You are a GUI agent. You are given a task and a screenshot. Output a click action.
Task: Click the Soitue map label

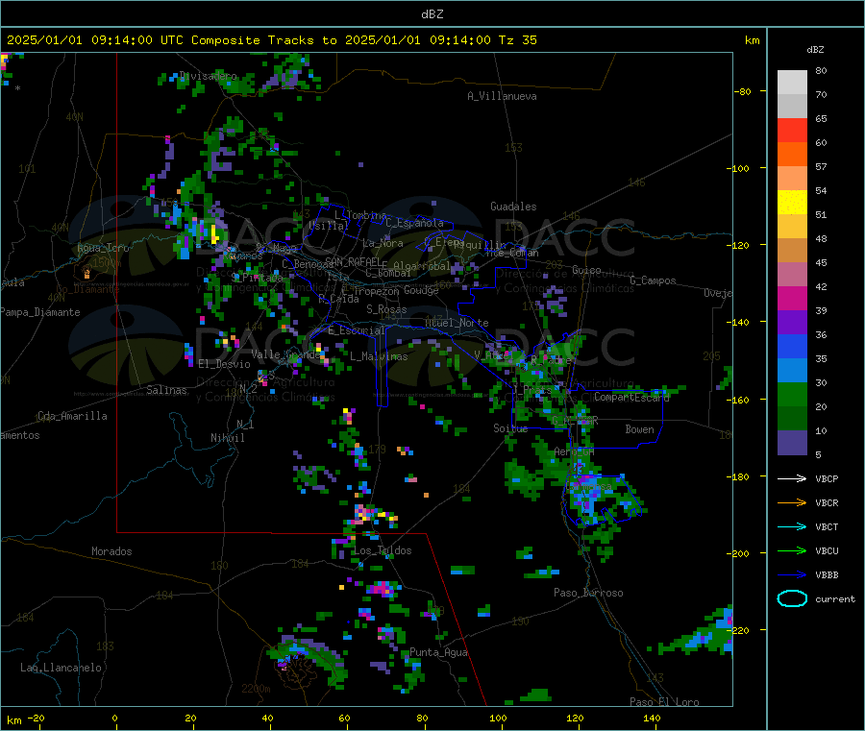click(x=510, y=428)
